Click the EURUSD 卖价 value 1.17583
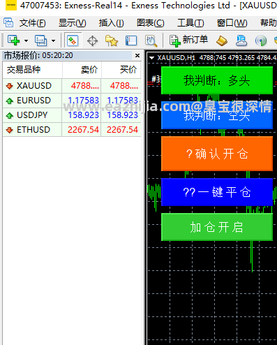 click(x=83, y=101)
